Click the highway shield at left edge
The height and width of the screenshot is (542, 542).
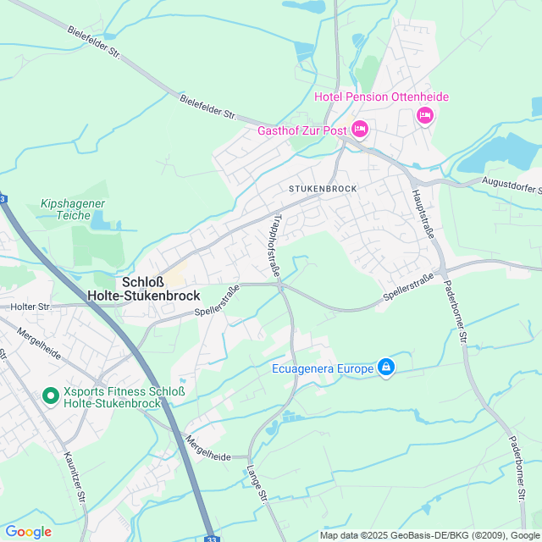3,199
